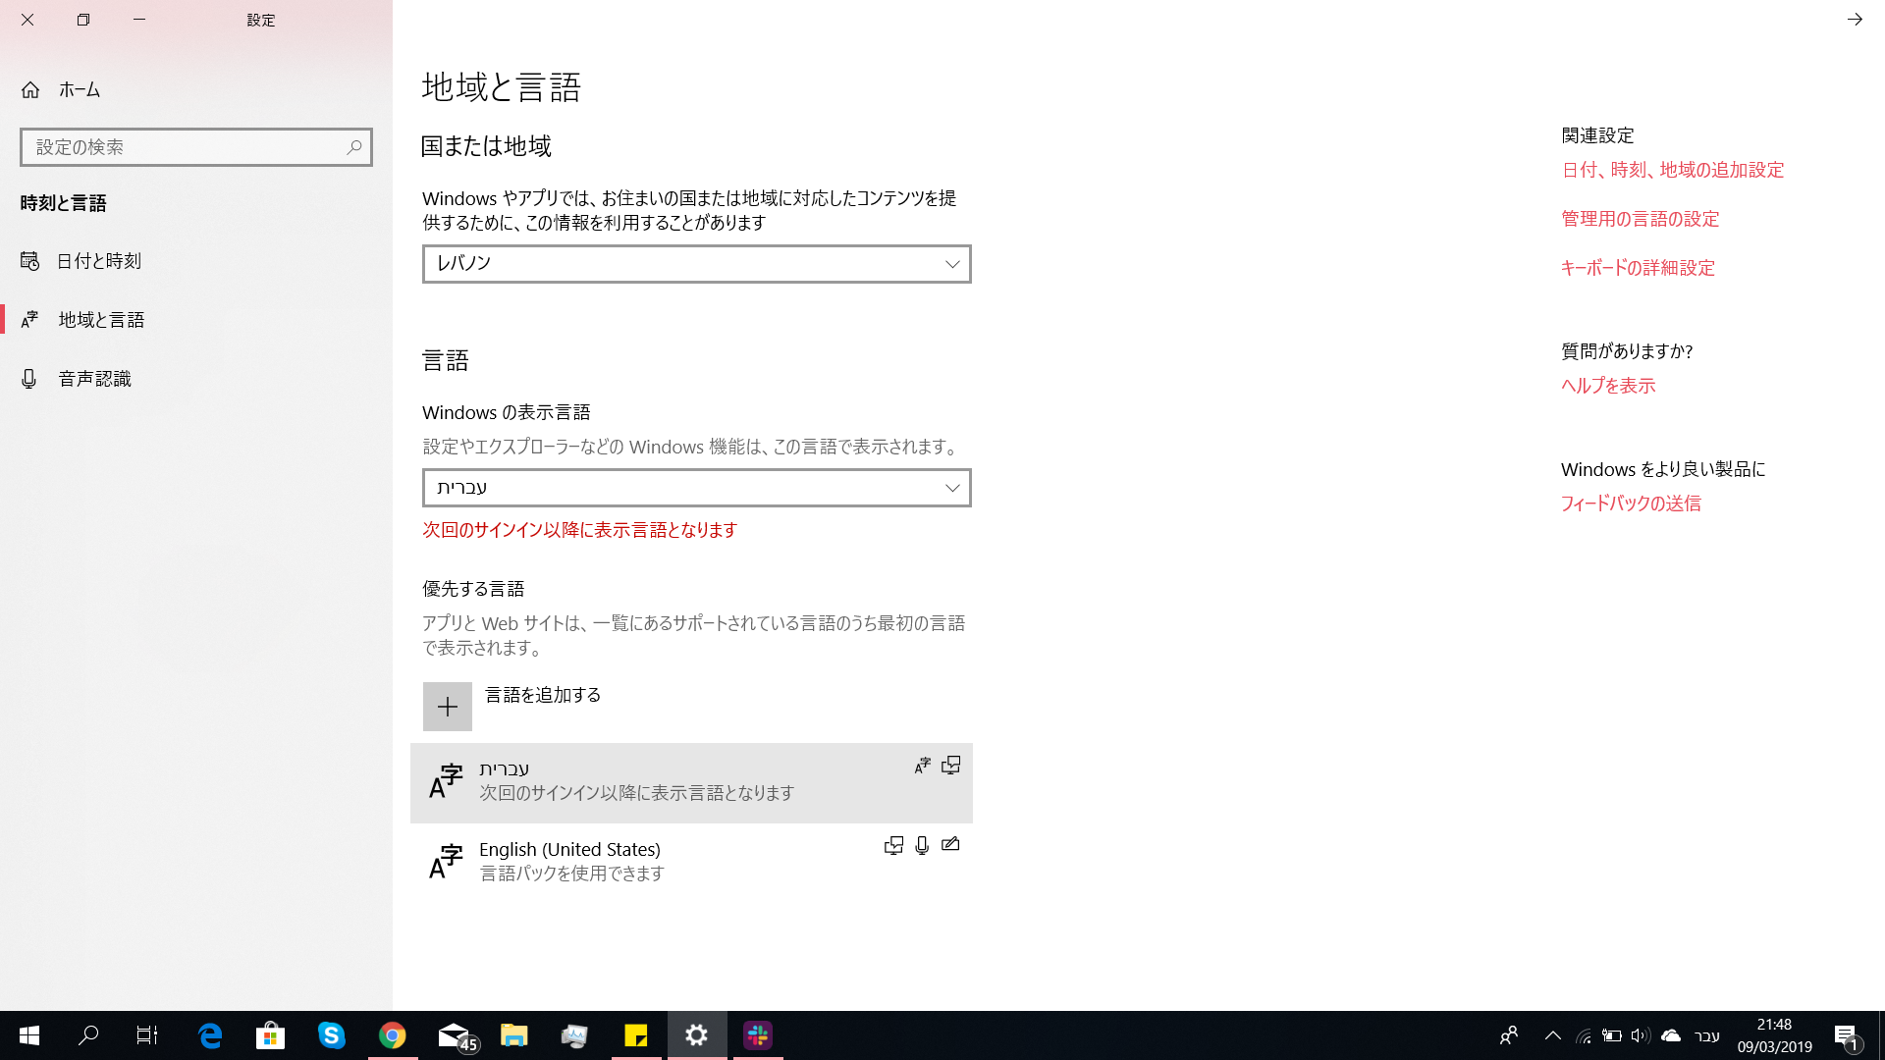Open Slack from the taskbar
The width and height of the screenshot is (1885, 1060).
[758, 1035]
